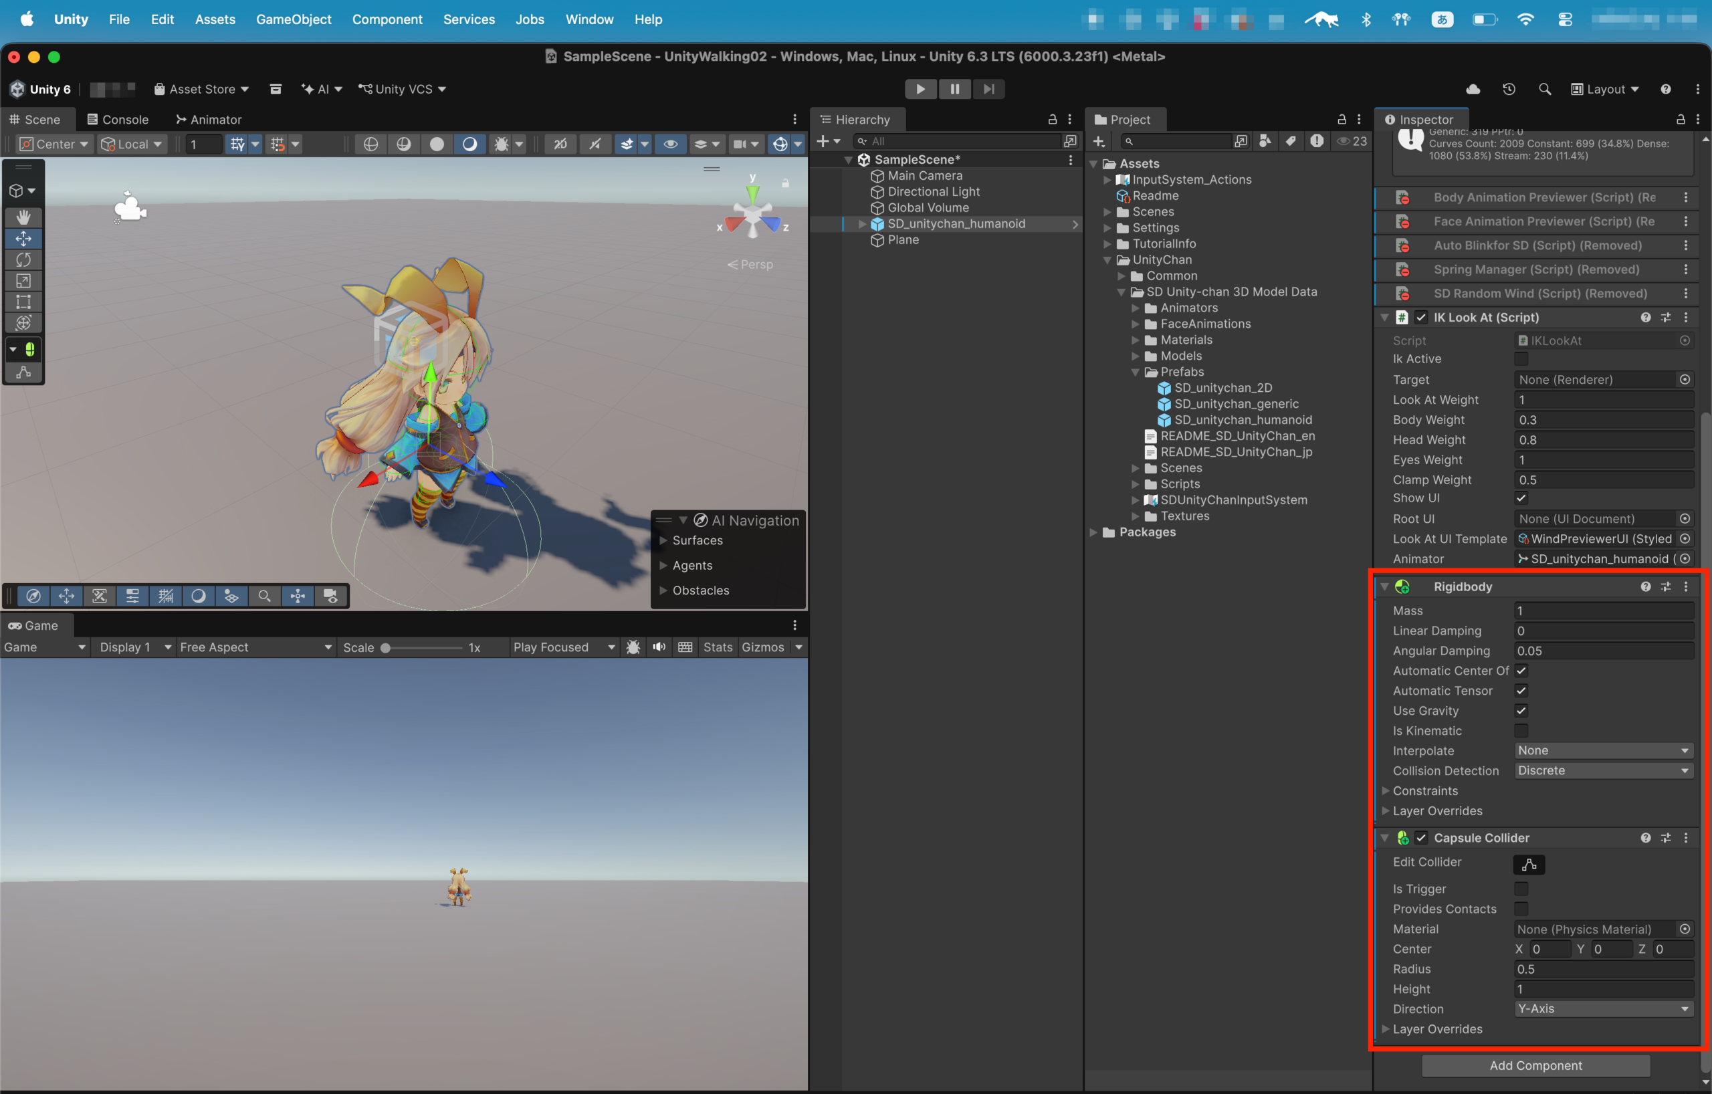This screenshot has height=1094, width=1712.
Task: Click the Edit Collider button icon
Action: click(x=1529, y=865)
